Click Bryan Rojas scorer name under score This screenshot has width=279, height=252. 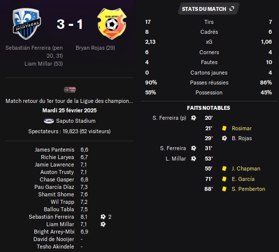click(95, 48)
